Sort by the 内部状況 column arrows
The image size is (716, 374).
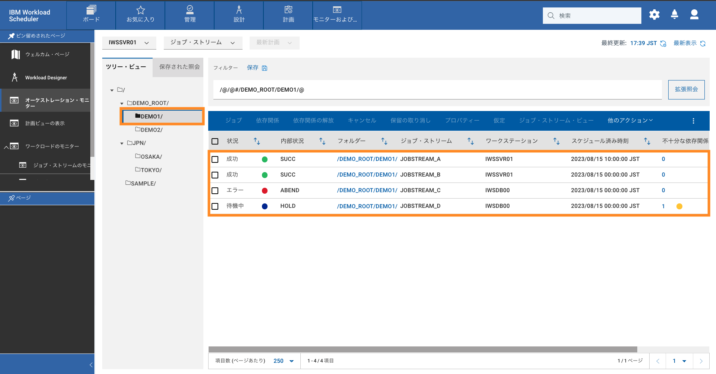click(x=322, y=141)
